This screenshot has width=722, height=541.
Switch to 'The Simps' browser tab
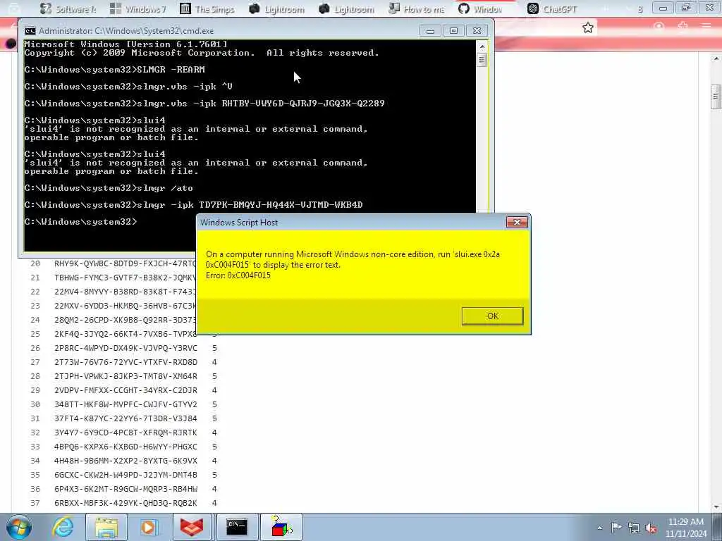click(208, 8)
